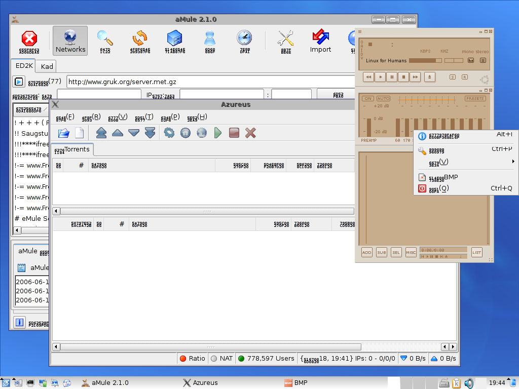
Task: Click the BMP balance slider
Action: coord(454,61)
